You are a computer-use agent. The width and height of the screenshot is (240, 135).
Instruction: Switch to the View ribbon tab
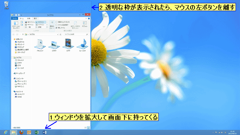tap(35, 18)
